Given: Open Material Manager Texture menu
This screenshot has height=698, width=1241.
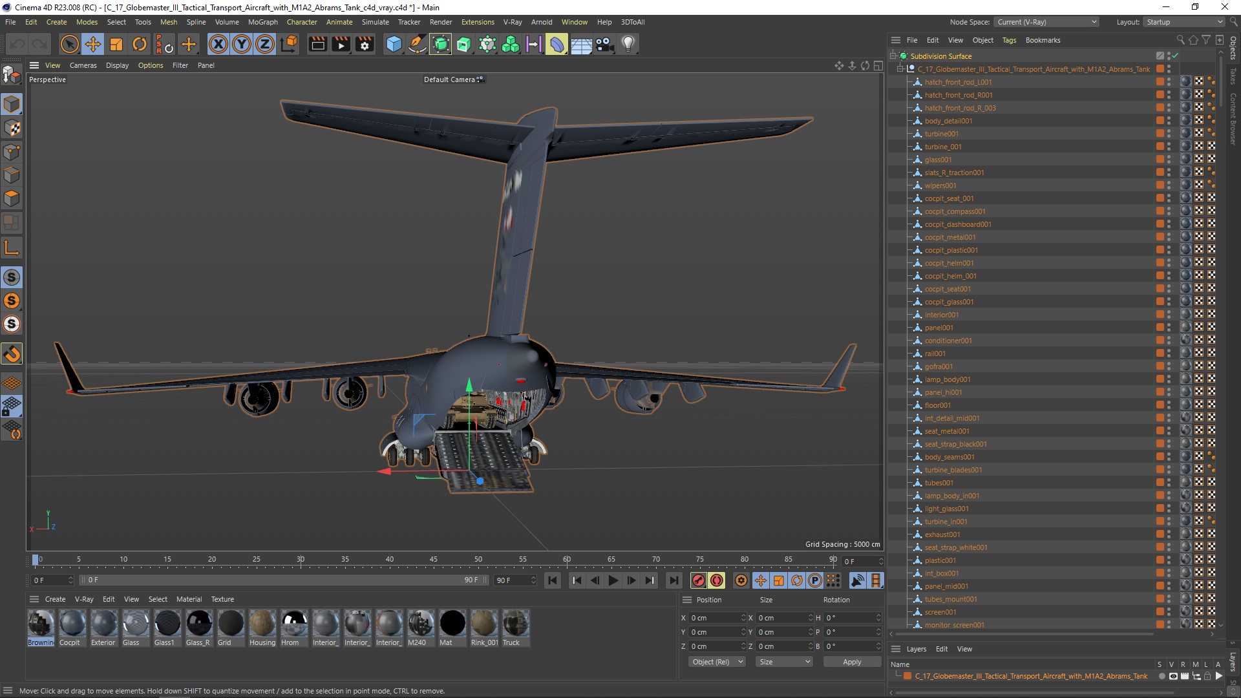Looking at the screenshot, I should tap(222, 599).
